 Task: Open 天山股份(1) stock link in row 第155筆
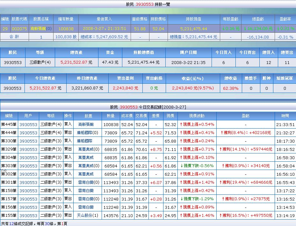[87, 215]
